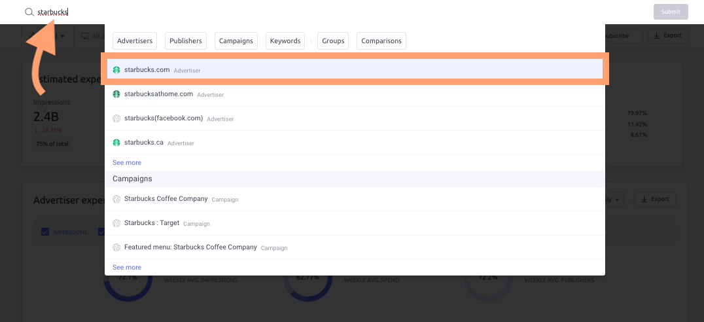Screen dimensions: 704x322
Task: Select the Campaigns filter tab
Action: [x=236, y=41]
